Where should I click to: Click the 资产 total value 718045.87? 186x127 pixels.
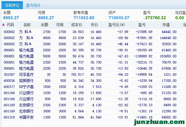[119, 18]
